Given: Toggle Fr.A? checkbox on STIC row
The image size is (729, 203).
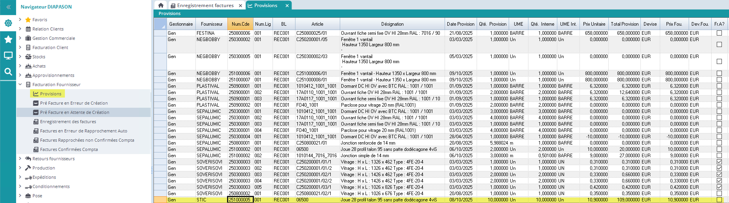Looking at the screenshot, I should tap(719, 200).
